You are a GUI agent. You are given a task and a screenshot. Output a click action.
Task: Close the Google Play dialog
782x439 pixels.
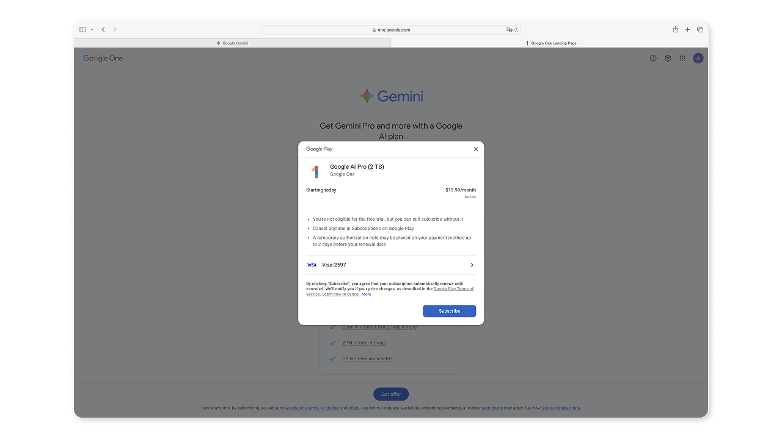[x=476, y=149]
